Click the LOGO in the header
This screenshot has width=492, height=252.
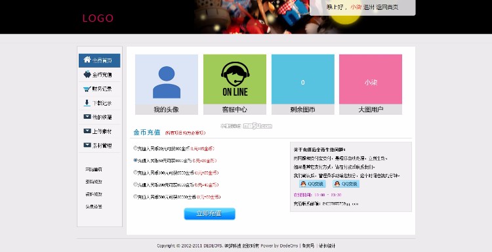click(98, 18)
